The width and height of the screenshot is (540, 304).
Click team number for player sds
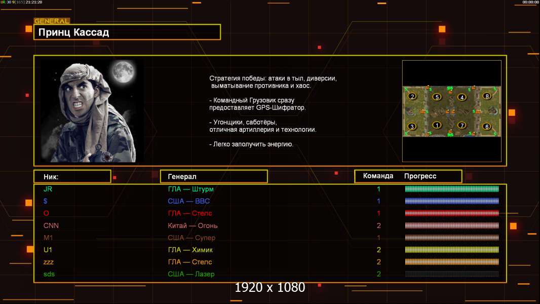pyautogui.click(x=378, y=274)
